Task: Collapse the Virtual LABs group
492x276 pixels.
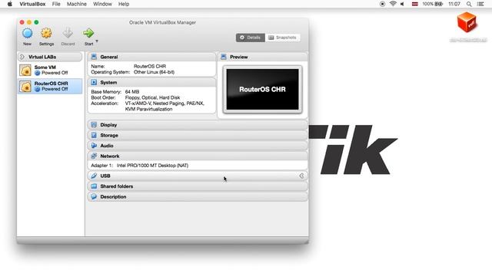Action: click(x=22, y=57)
